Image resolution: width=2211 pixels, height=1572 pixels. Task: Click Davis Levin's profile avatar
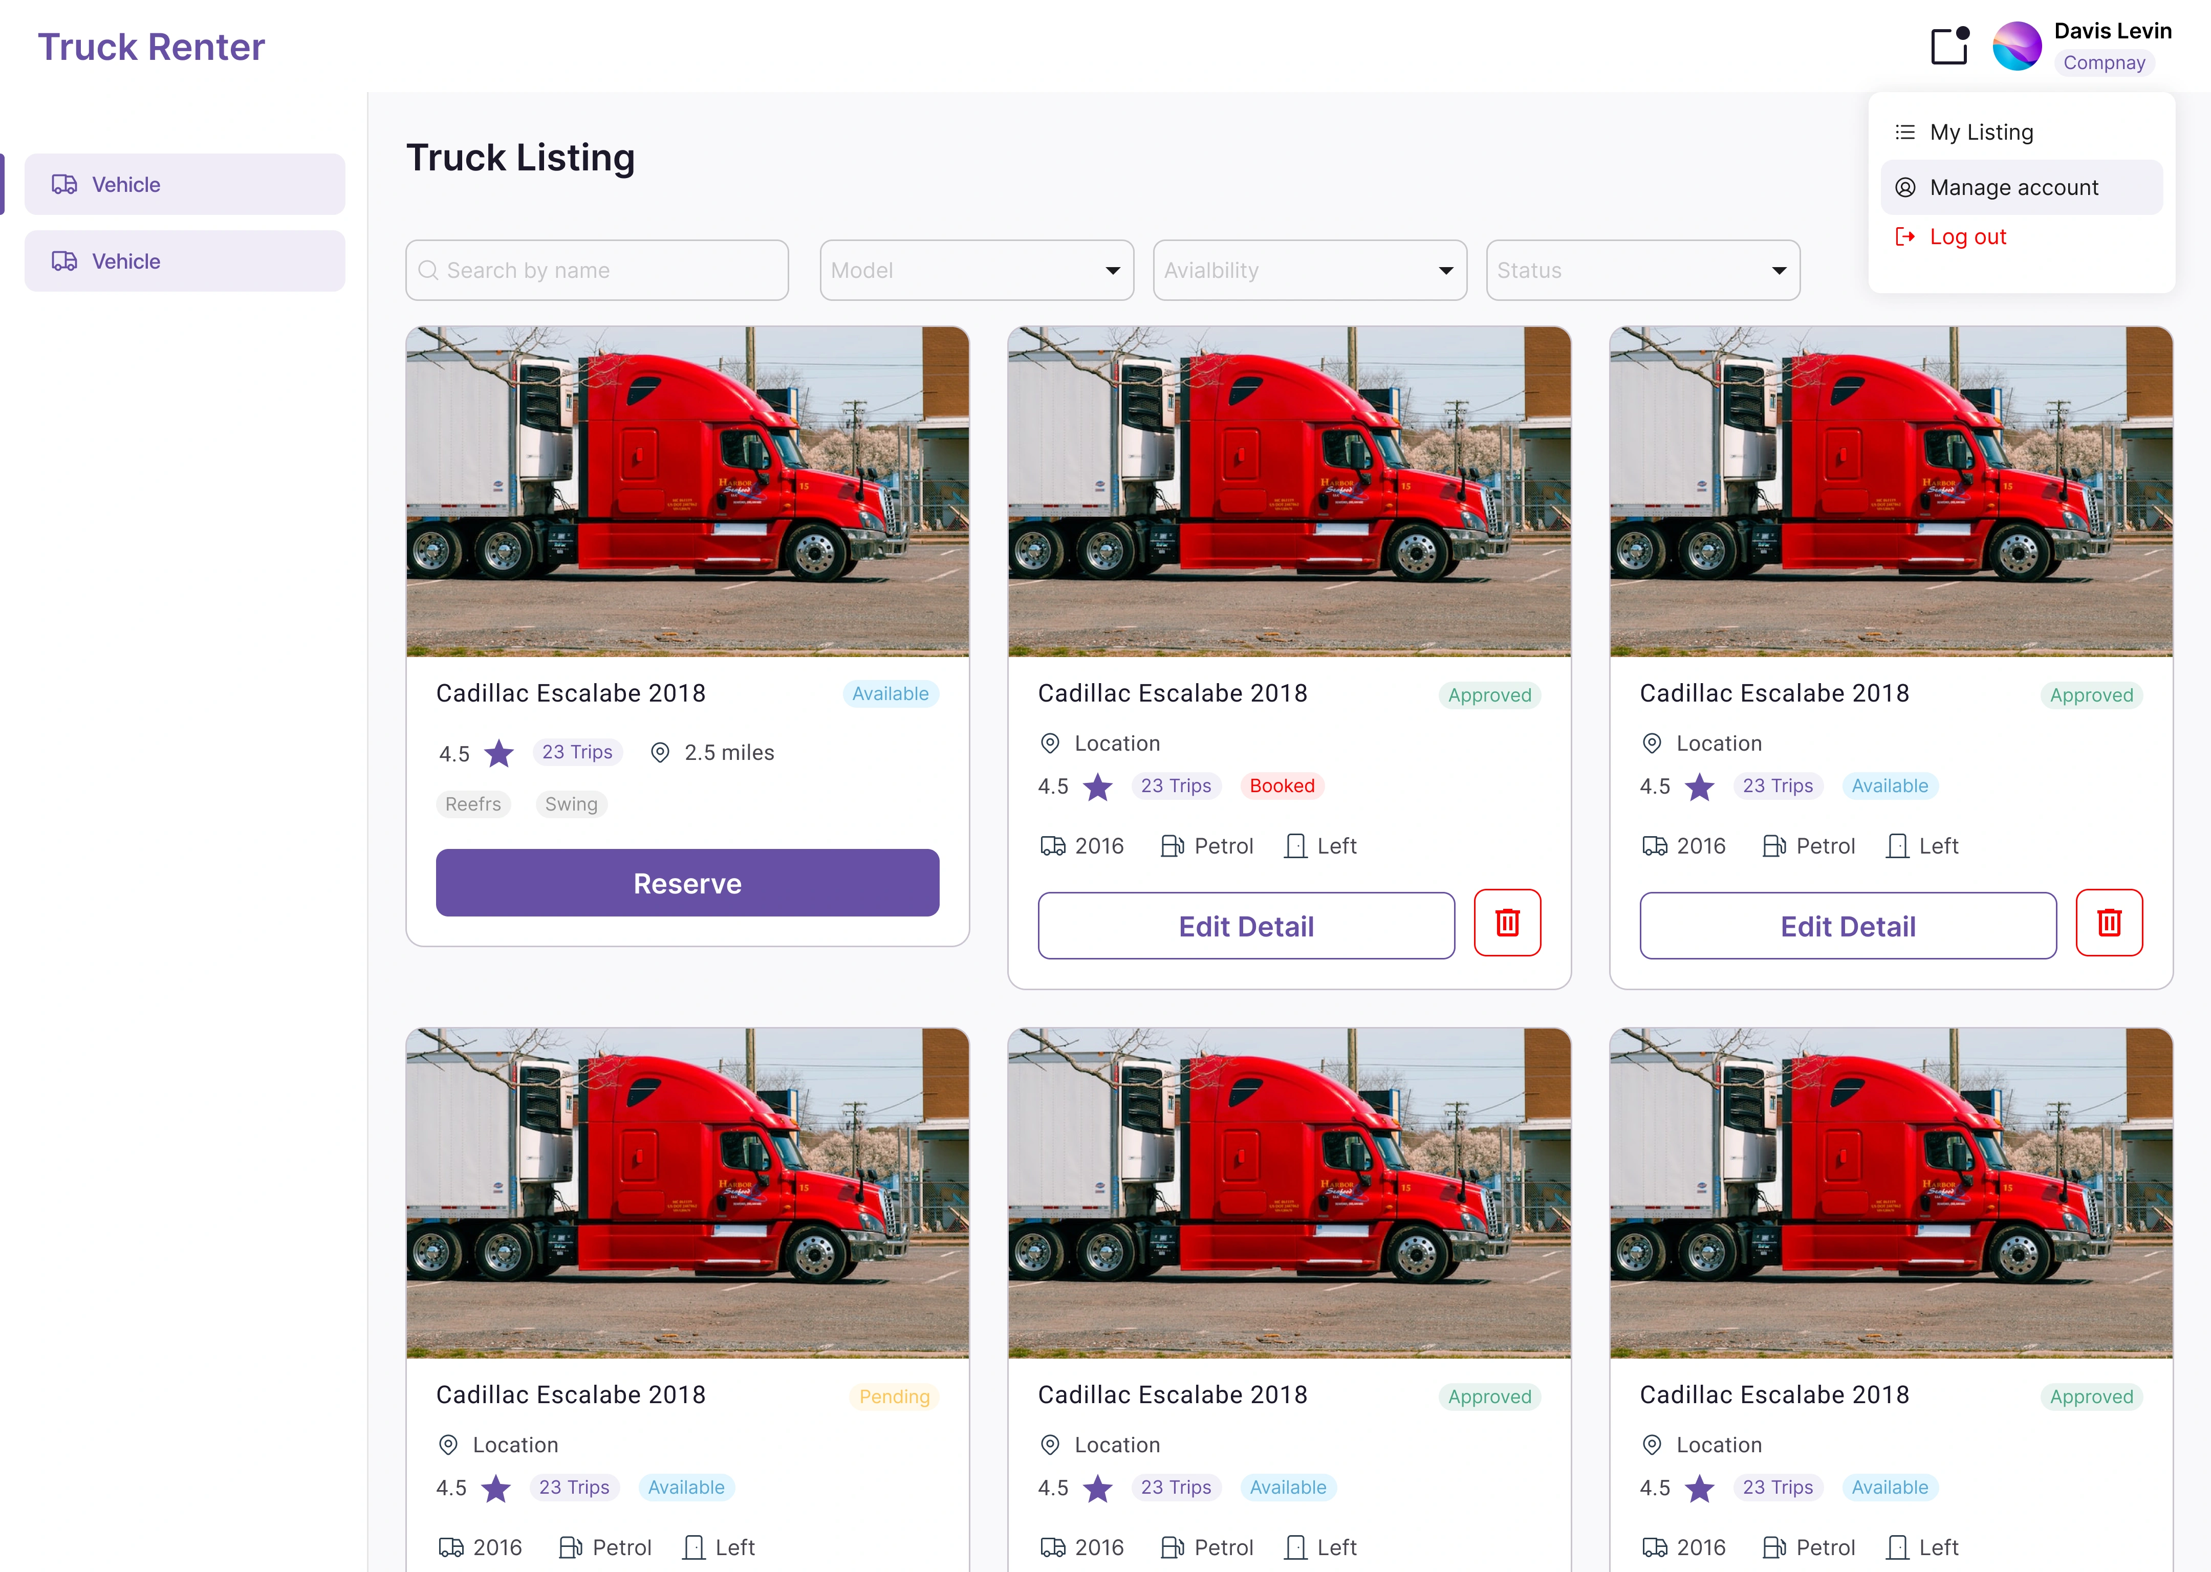click(2017, 46)
